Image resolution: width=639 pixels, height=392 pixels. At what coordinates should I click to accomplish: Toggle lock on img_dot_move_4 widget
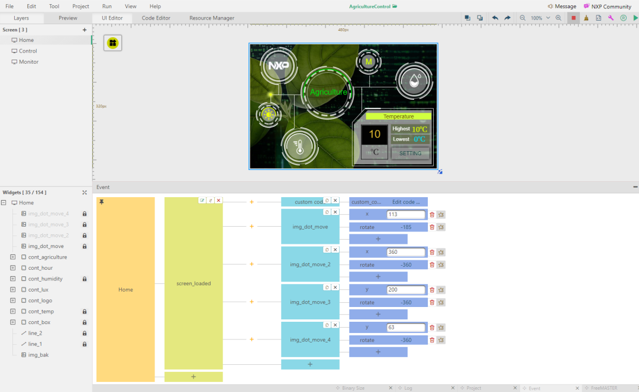(85, 214)
